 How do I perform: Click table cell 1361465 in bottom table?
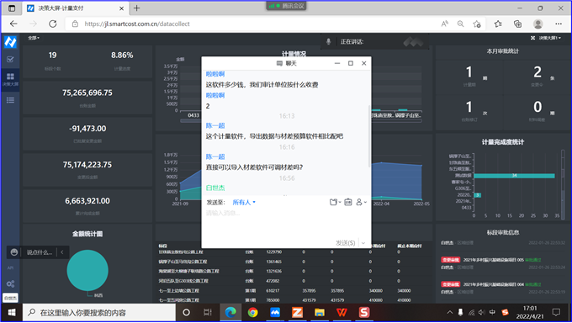pyautogui.click(x=273, y=262)
